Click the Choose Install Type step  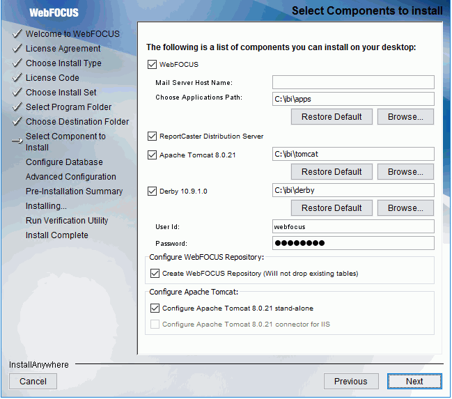coord(63,63)
